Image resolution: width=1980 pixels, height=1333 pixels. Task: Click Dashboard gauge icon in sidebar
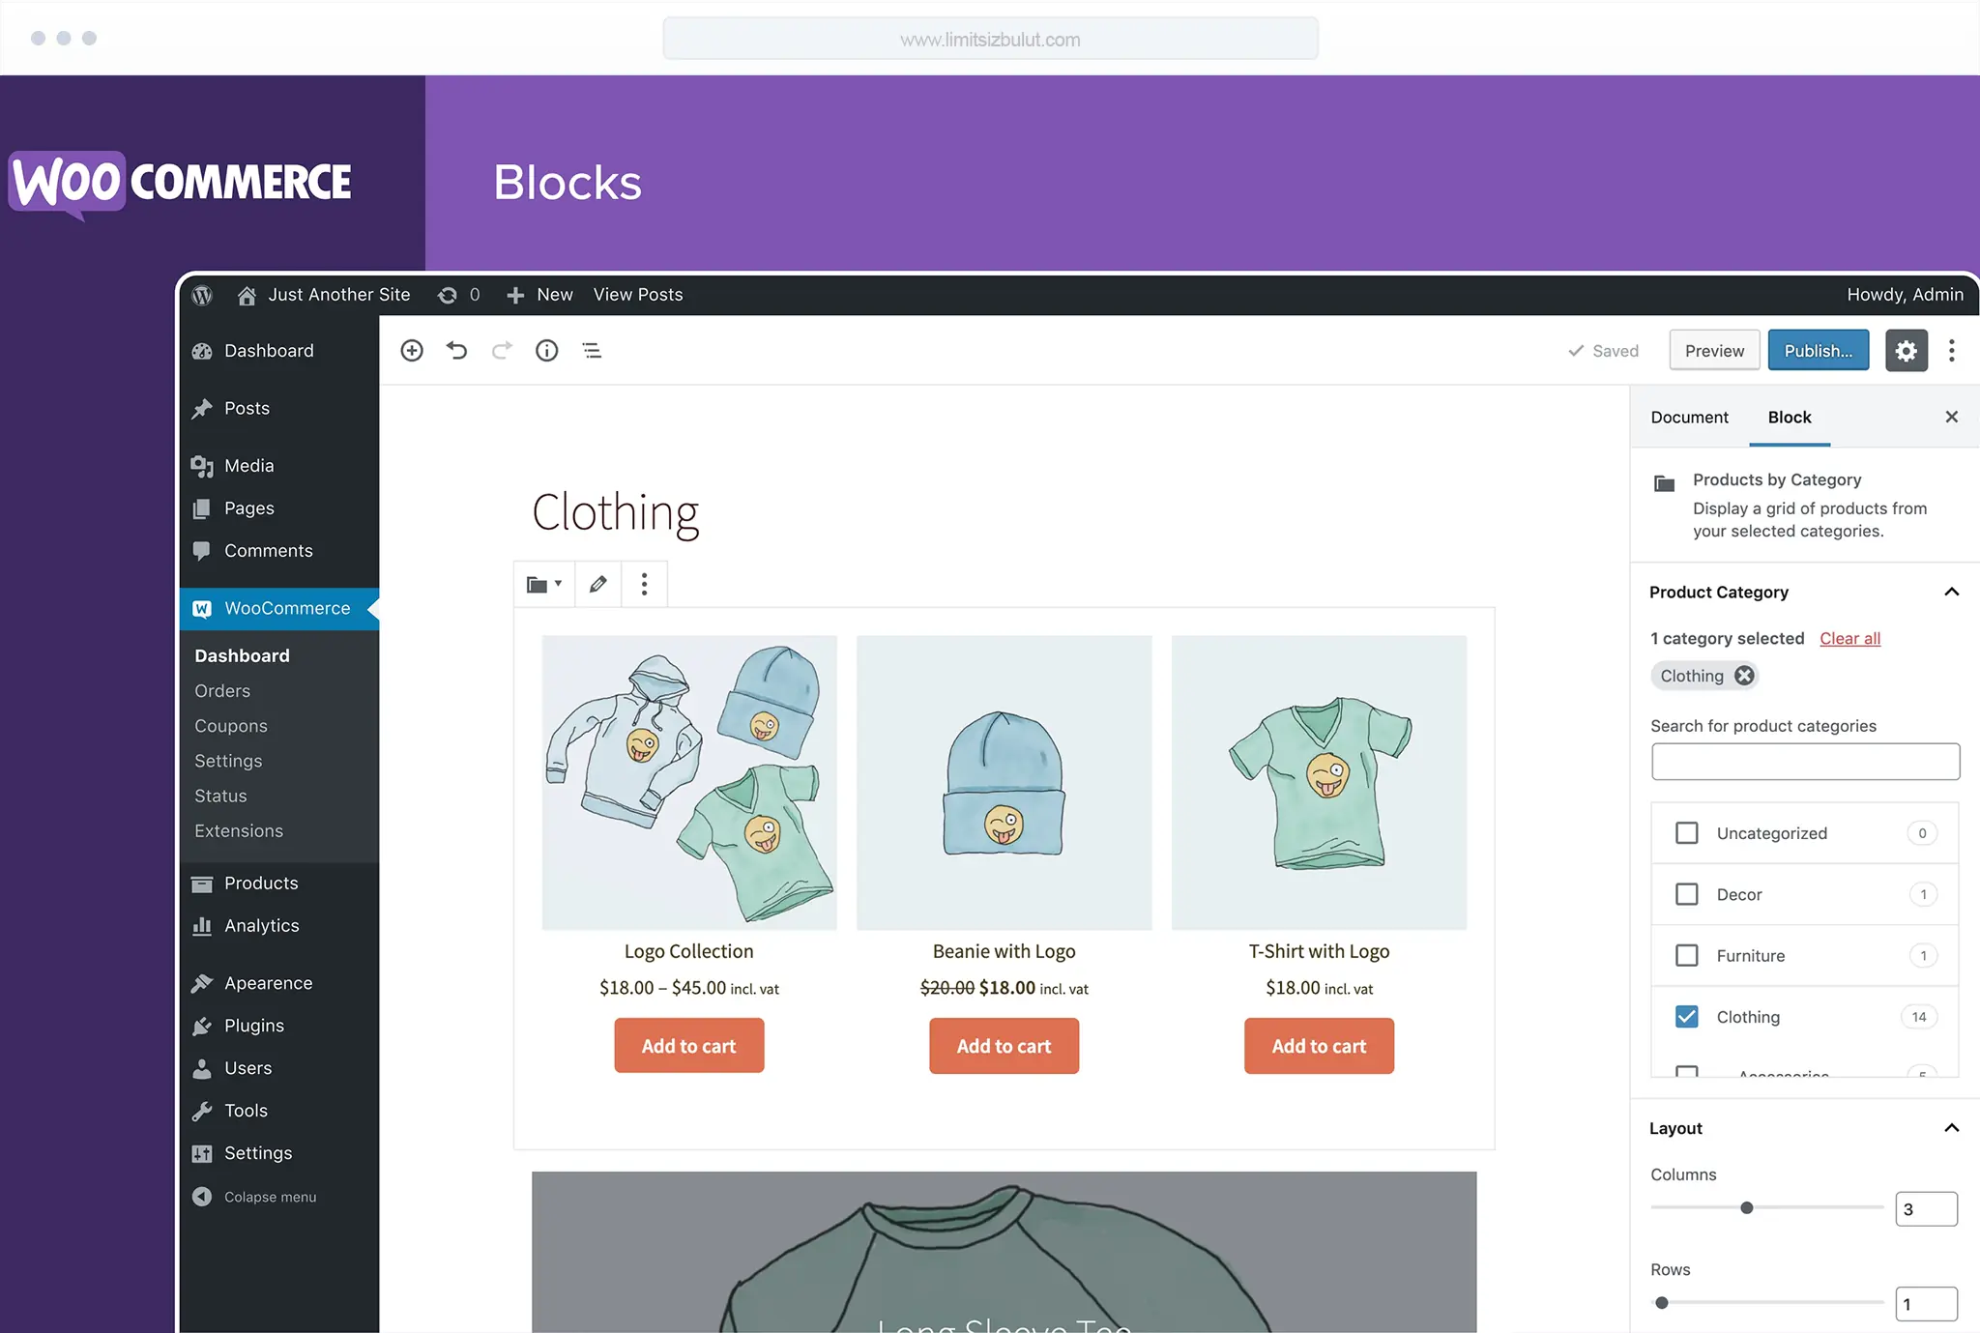tap(202, 351)
